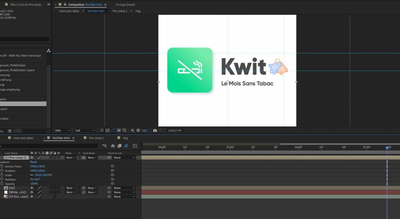The width and height of the screenshot is (400, 219).
Task: Click the reset exposure icon
Action: pos(138,131)
